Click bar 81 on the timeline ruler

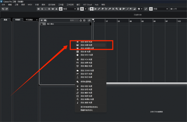(155, 21)
